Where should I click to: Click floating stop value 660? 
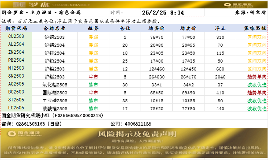click(220, 69)
